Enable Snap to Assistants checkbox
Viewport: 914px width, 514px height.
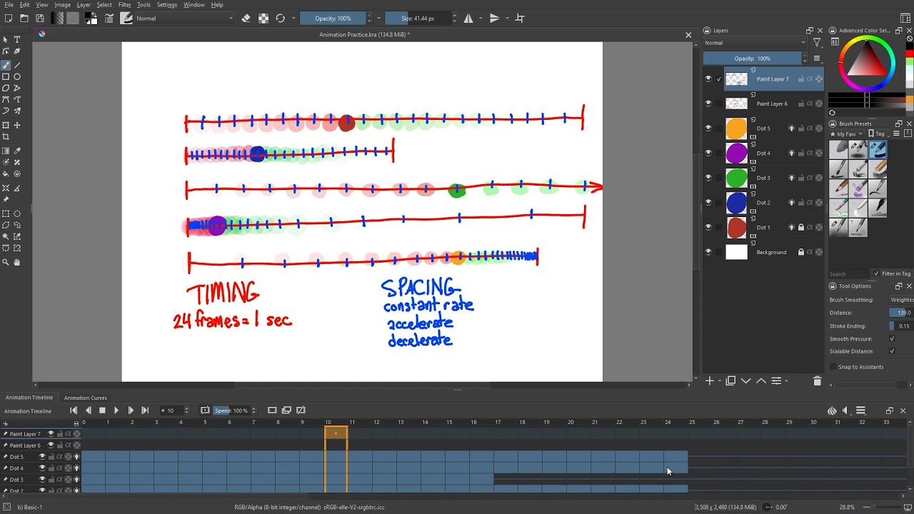coord(833,367)
